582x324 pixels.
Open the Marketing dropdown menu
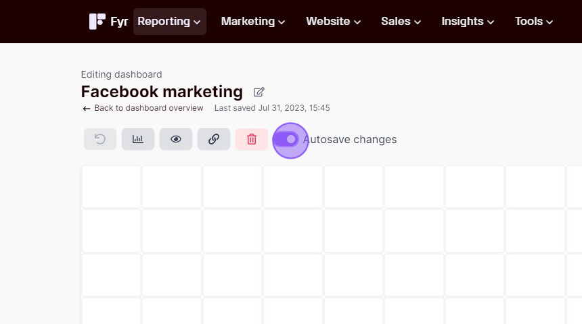point(253,22)
